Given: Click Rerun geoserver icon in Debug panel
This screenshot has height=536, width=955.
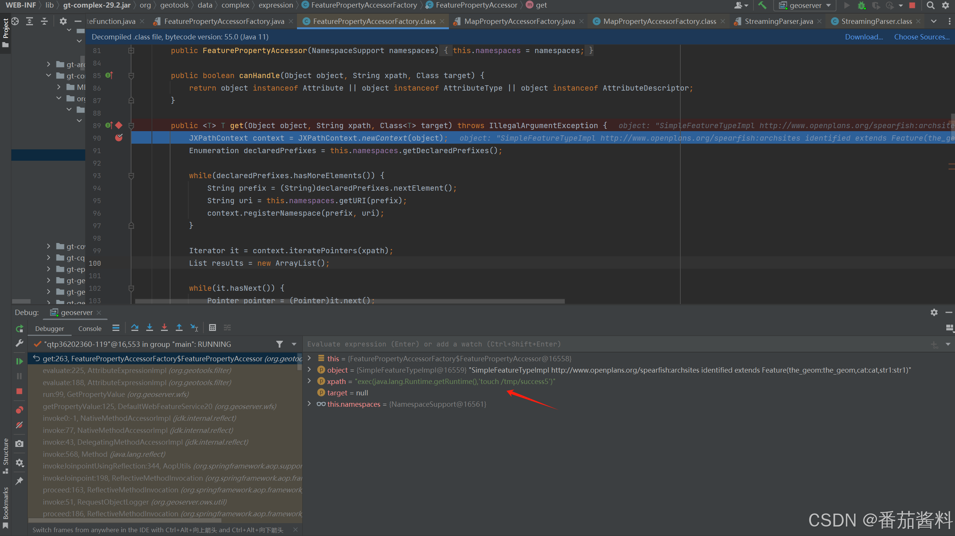Looking at the screenshot, I should click(19, 329).
